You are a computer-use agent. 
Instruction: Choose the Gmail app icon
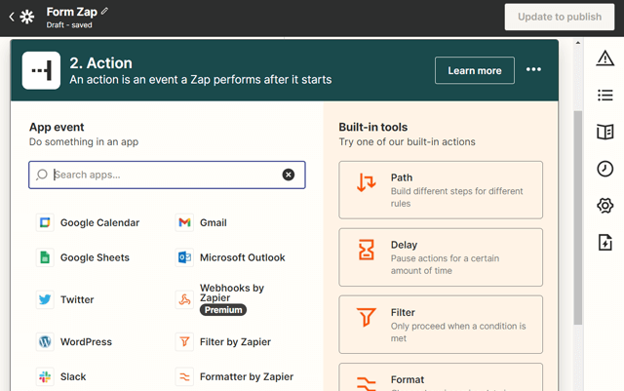click(184, 222)
